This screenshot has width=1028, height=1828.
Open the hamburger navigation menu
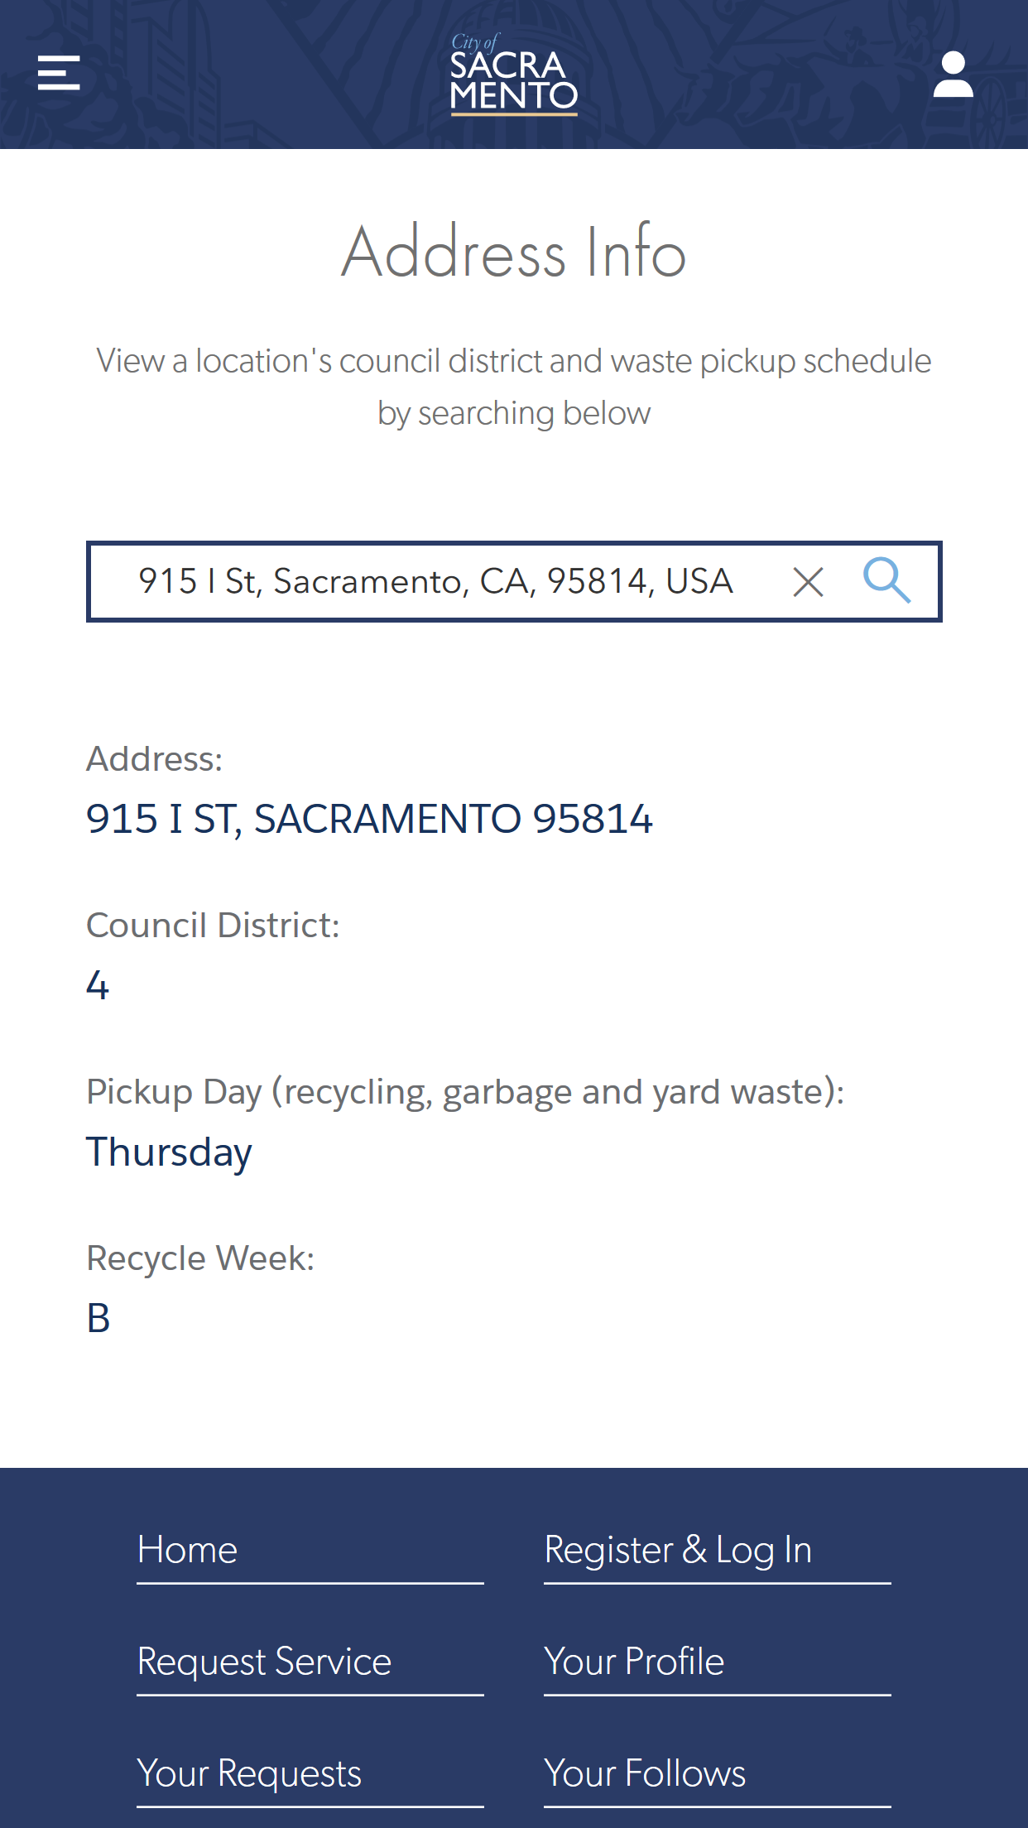pos(59,73)
